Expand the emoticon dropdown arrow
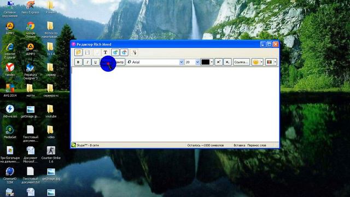Viewport: 350px width, 197px height. pos(261,62)
